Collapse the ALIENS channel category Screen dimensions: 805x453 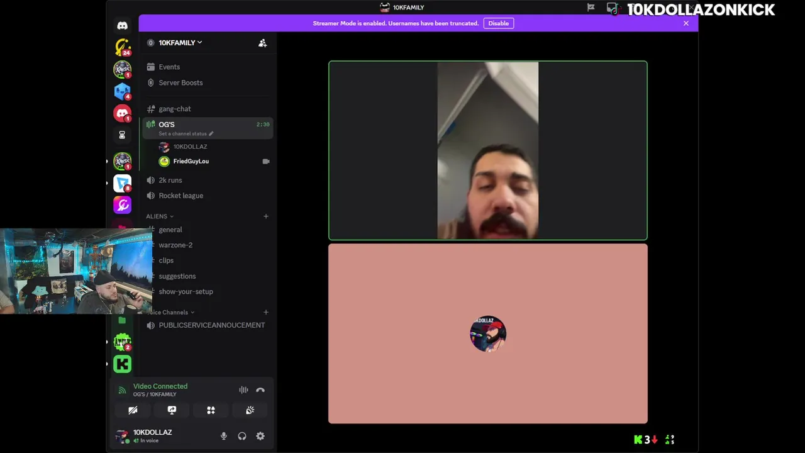pos(160,216)
